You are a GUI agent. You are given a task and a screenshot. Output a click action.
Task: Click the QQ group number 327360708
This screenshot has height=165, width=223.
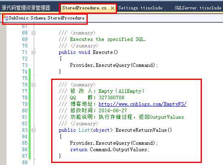(111, 98)
